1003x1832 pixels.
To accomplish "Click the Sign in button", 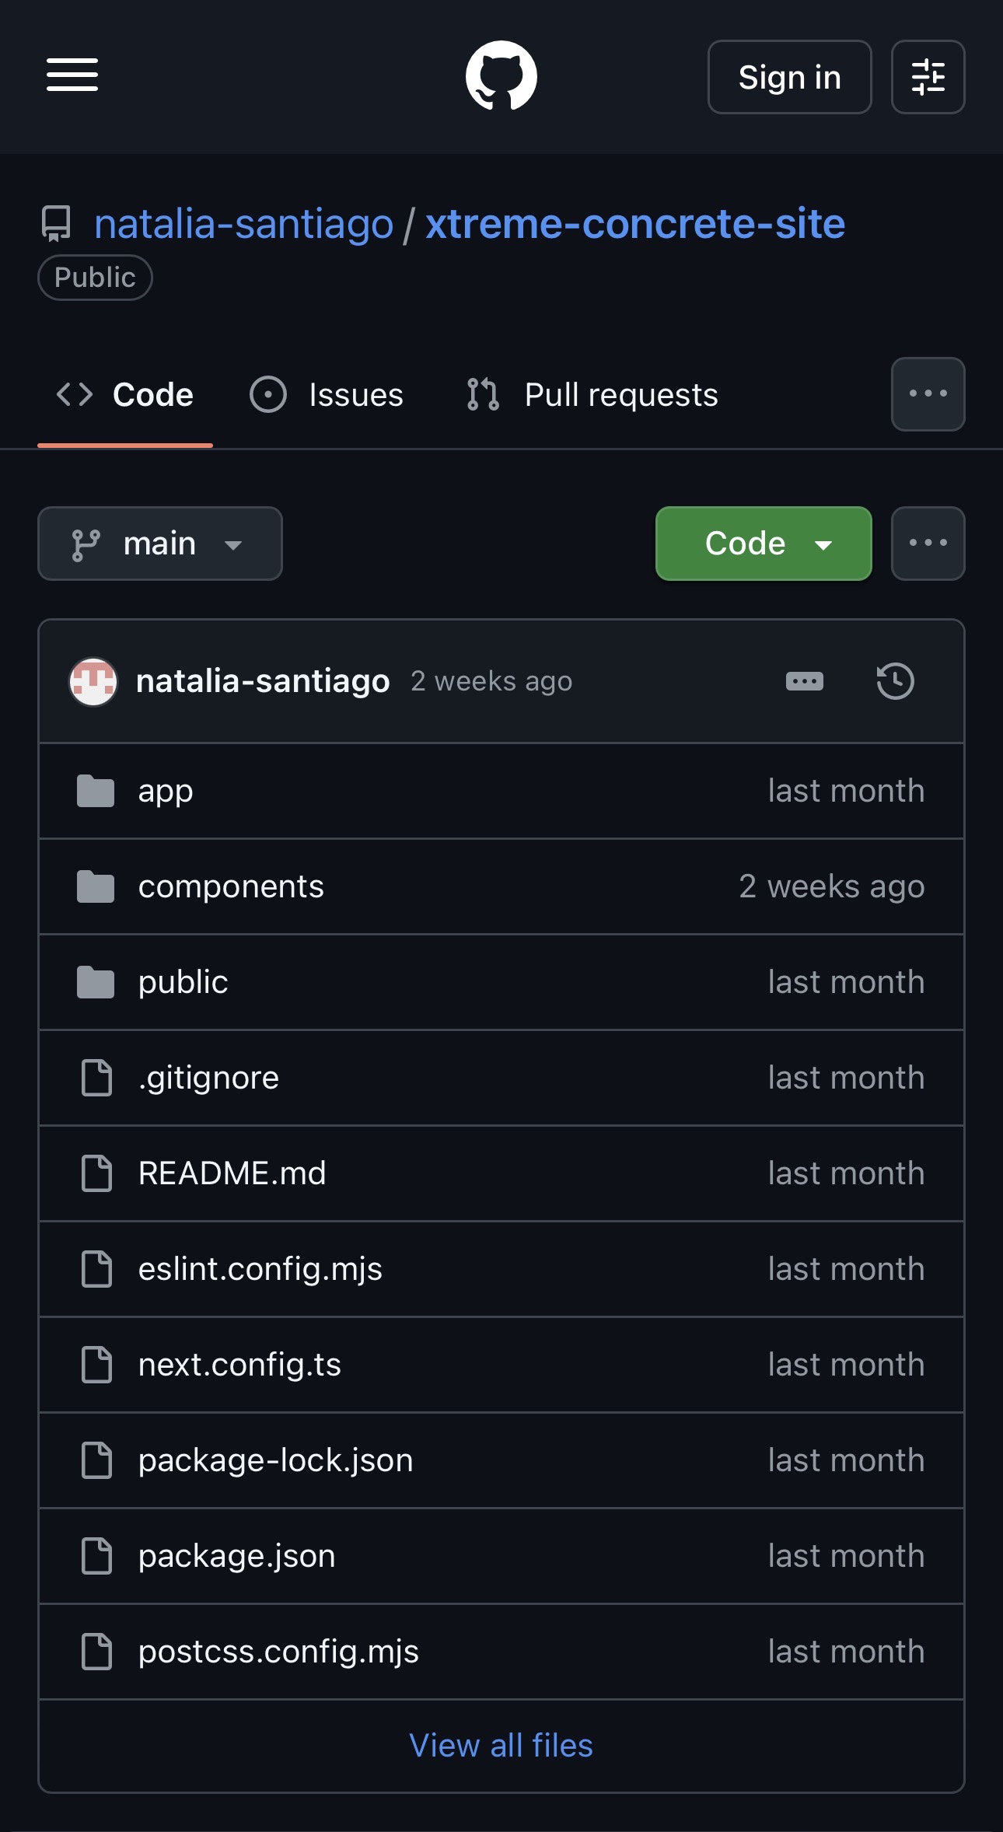I will [x=789, y=77].
